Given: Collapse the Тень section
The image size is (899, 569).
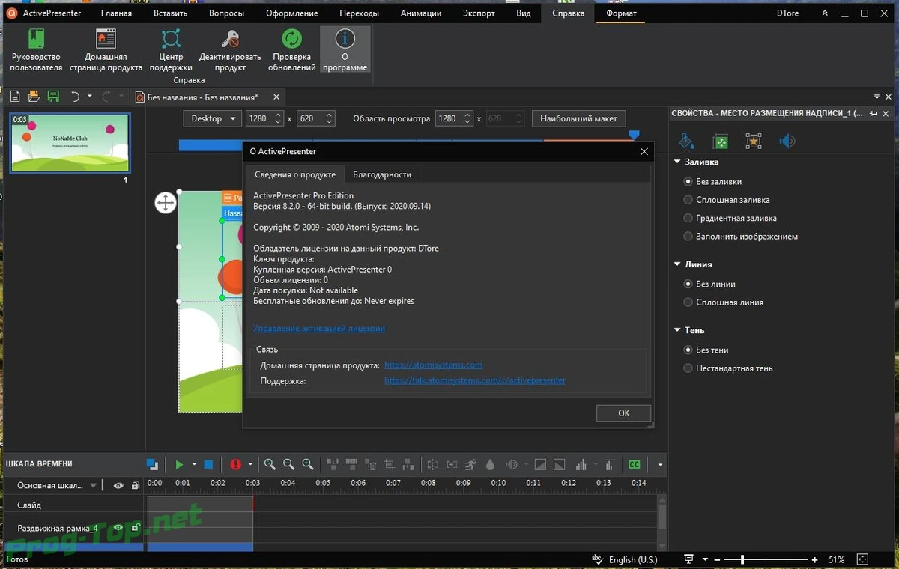Looking at the screenshot, I should tap(677, 330).
